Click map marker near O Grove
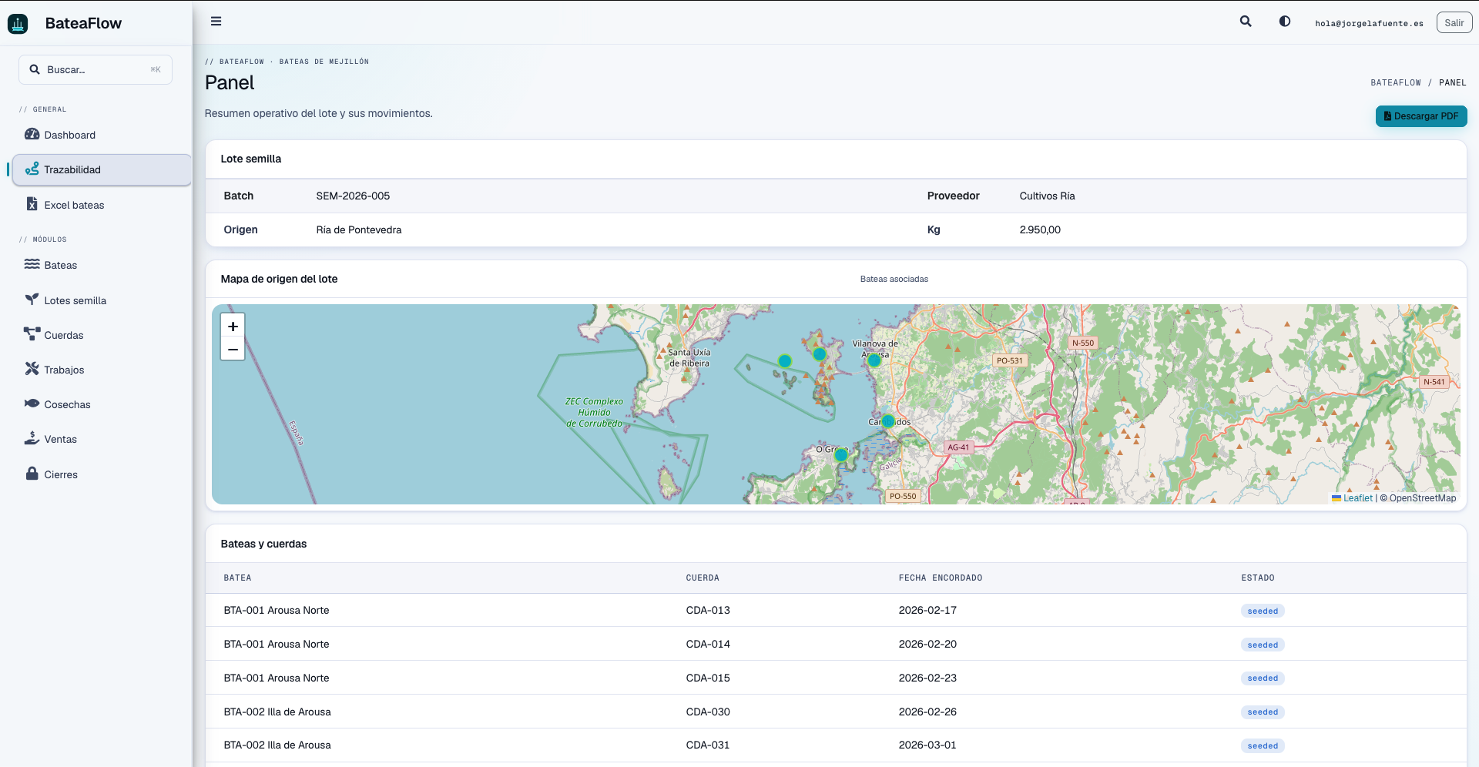Screen dimensions: 1479x767 pyautogui.click(x=841, y=455)
